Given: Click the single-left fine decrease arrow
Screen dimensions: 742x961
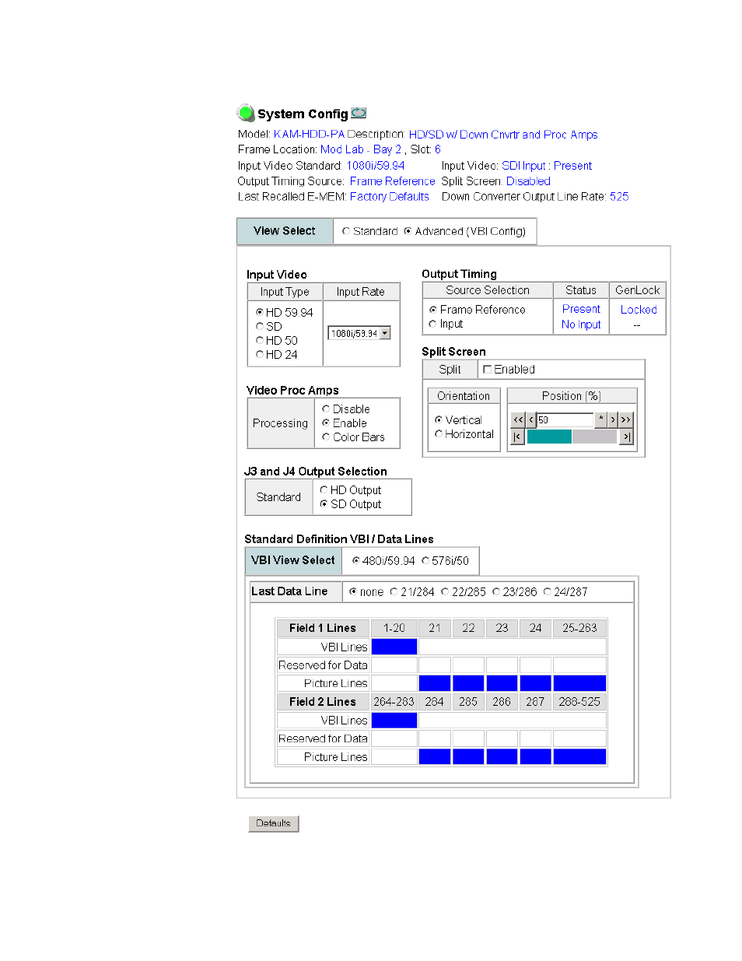Looking at the screenshot, I should 531,419.
